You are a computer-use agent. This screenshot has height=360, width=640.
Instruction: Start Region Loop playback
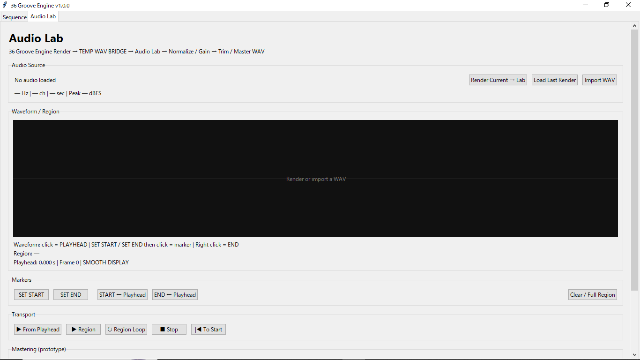[x=127, y=330]
